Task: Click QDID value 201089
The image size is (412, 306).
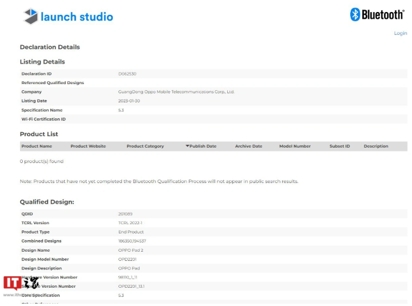Action: [125, 214]
